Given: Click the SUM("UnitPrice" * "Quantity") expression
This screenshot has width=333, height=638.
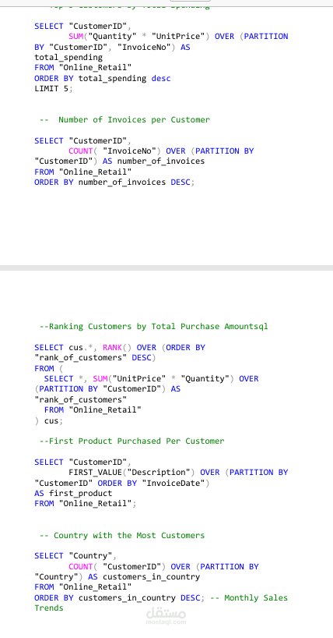Looking at the screenshot, I should click(163, 378).
